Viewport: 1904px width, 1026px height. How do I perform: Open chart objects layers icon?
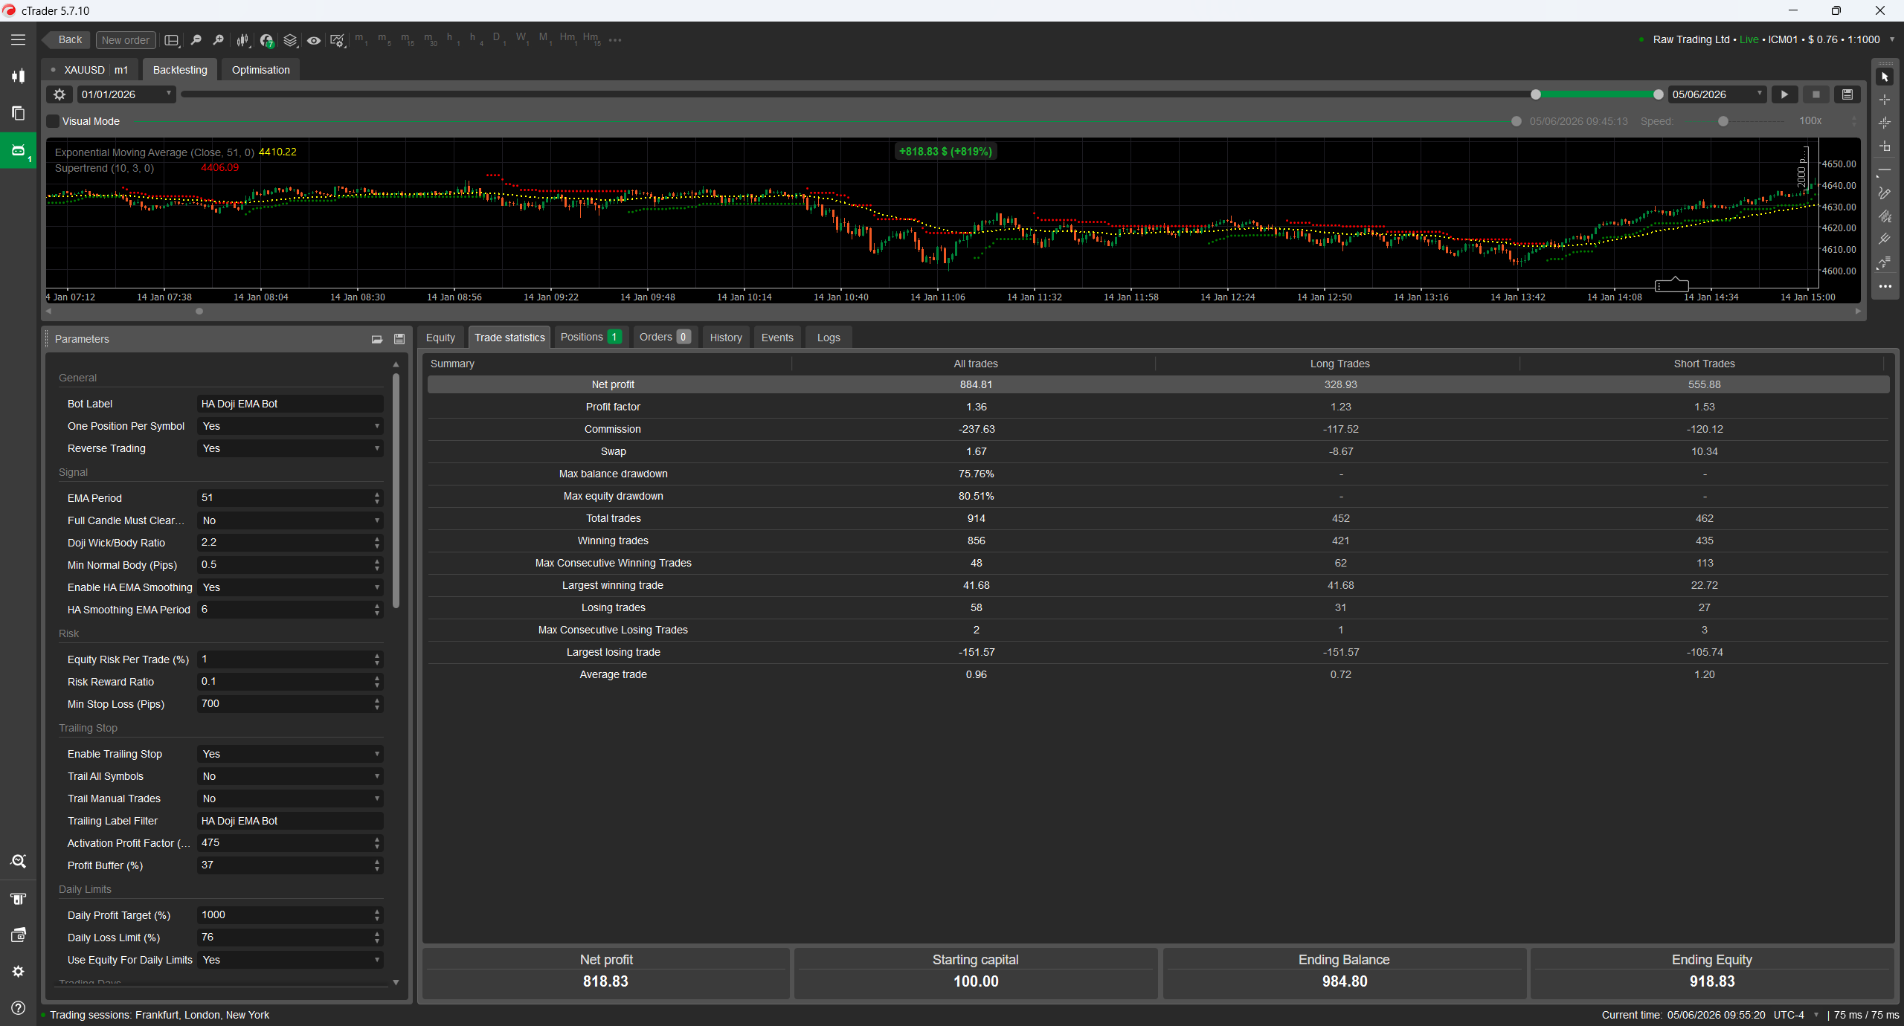pyautogui.click(x=290, y=40)
